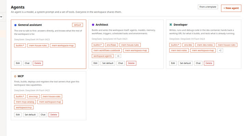Click mem dev-notes tag on Developer
Viewport: 246px width, 136px height.
point(205,45)
